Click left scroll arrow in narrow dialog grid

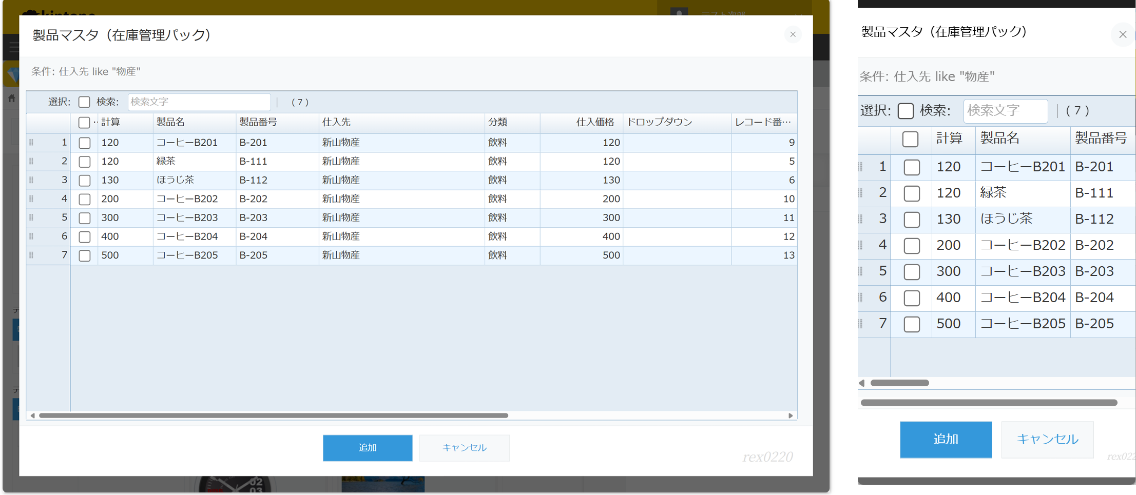point(862,383)
